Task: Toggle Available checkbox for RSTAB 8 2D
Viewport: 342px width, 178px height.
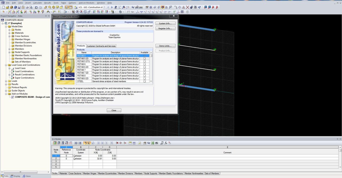Action: click(x=145, y=78)
